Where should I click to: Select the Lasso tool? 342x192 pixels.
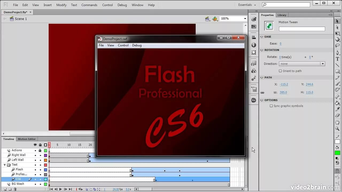[x=337, y=46]
